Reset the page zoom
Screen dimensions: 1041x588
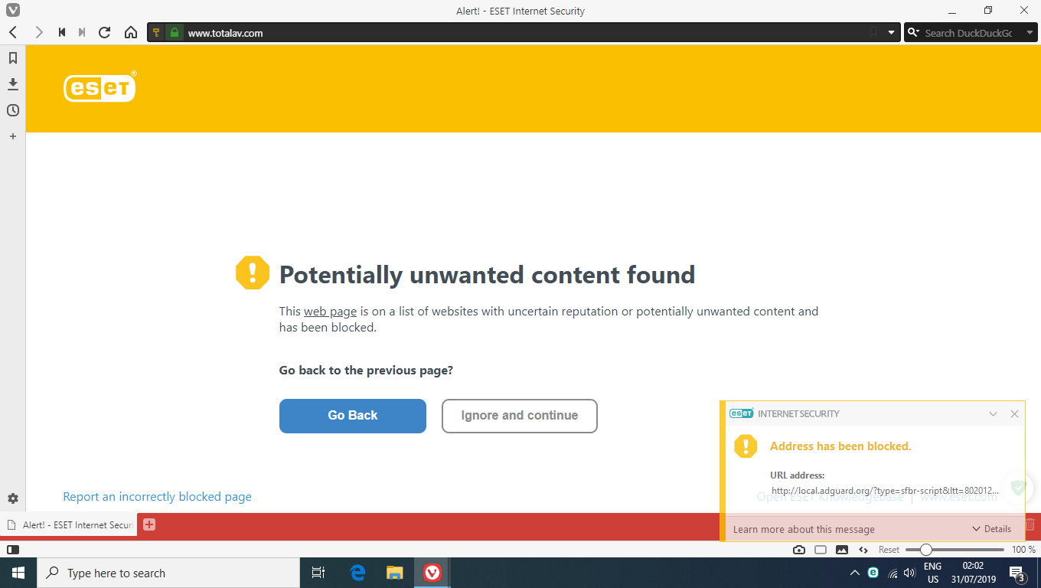889,550
